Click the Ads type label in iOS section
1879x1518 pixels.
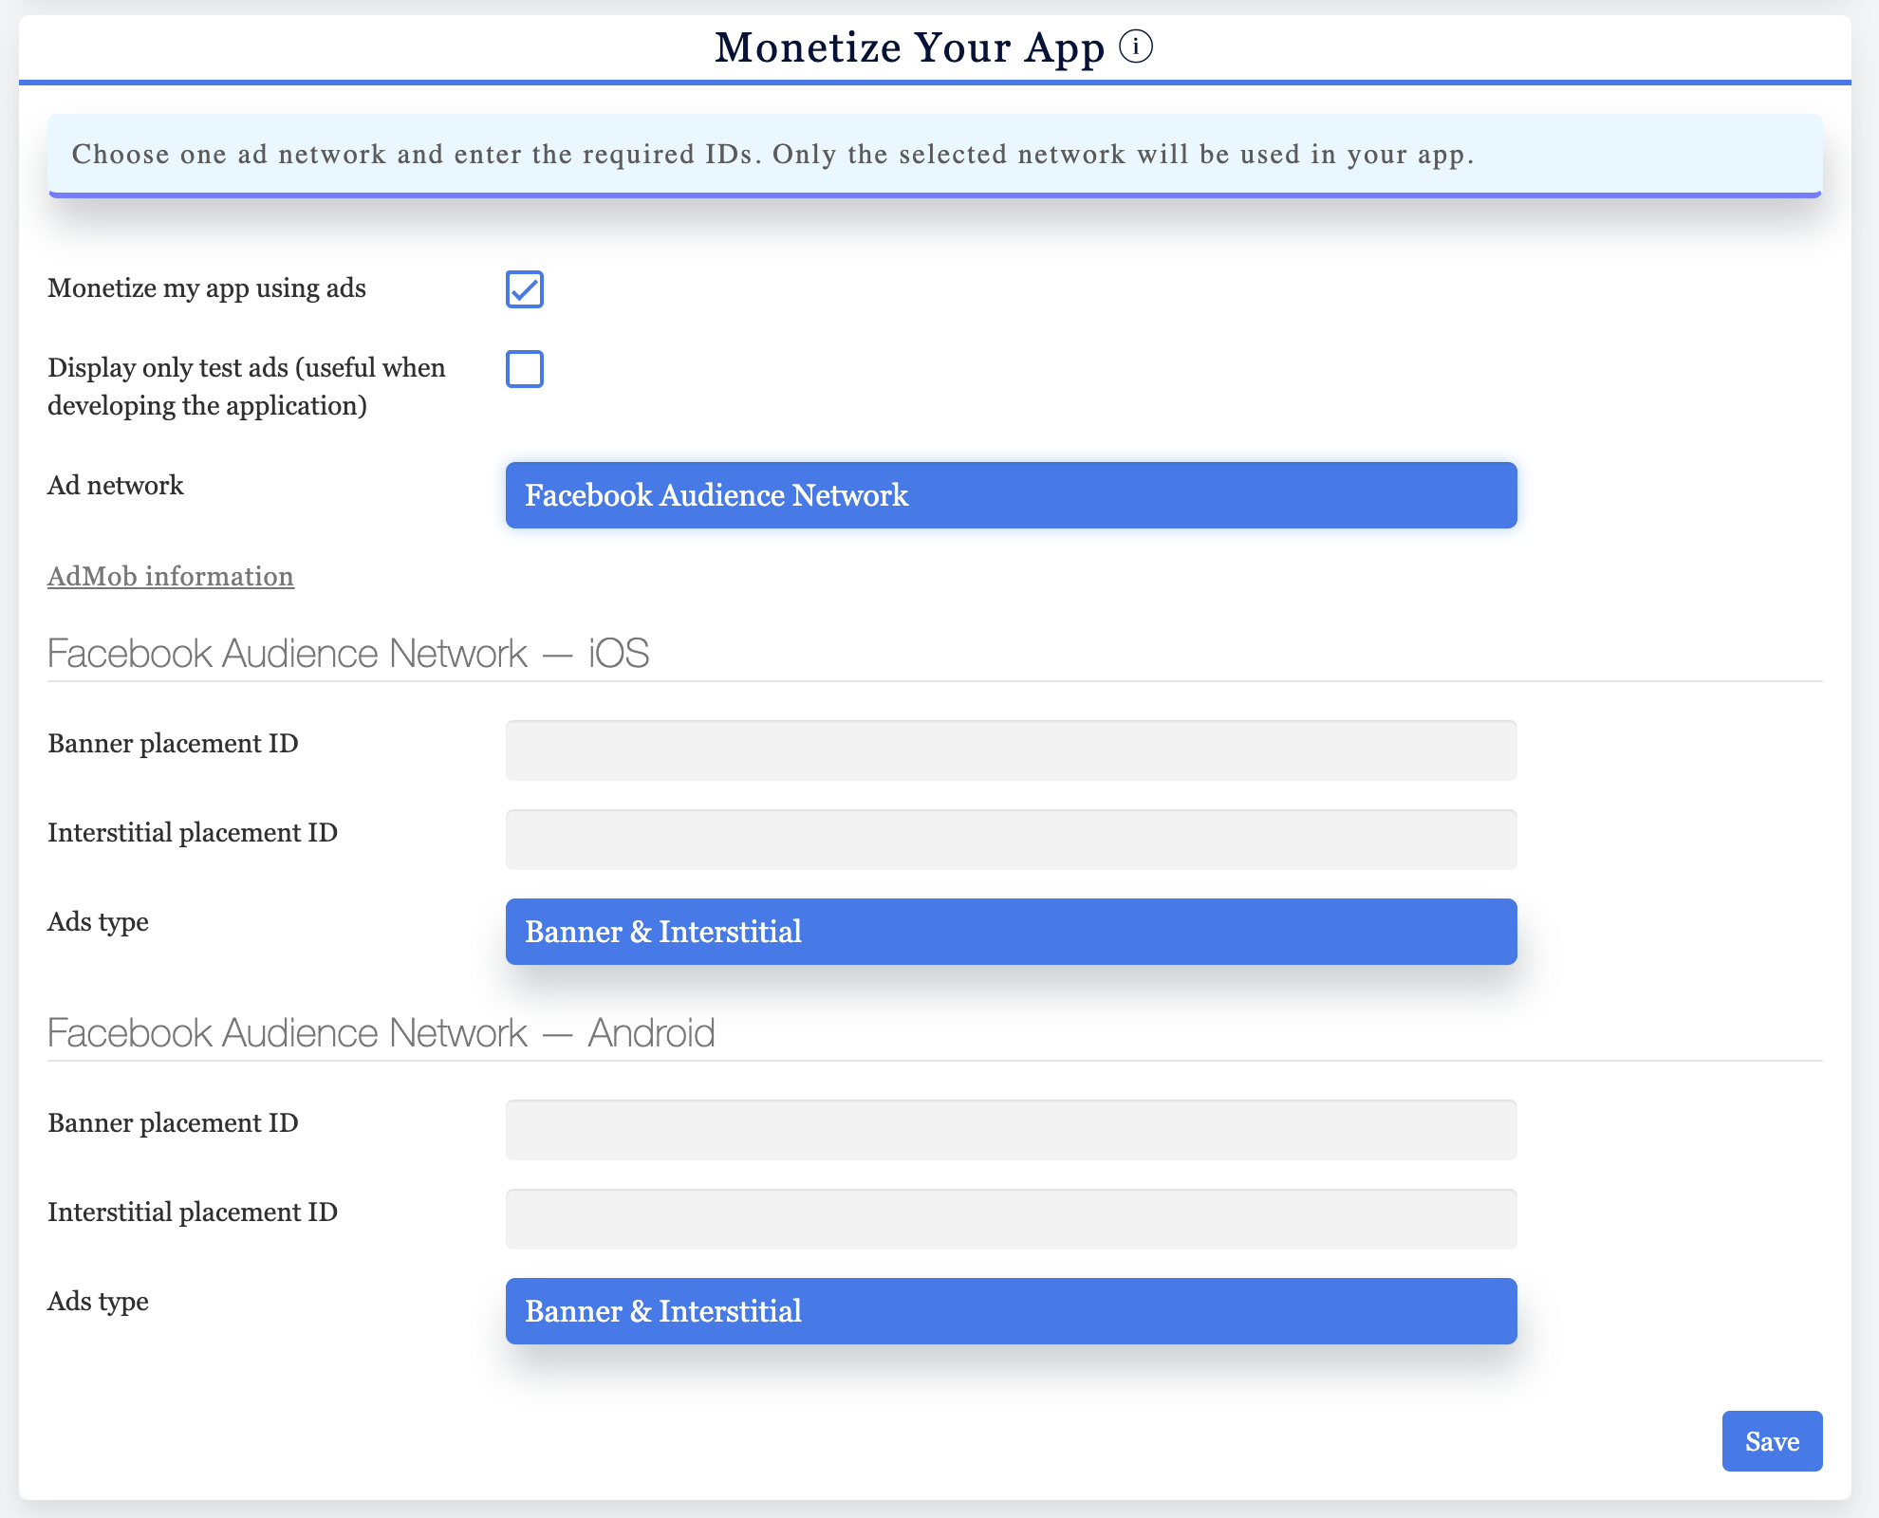pos(98,921)
